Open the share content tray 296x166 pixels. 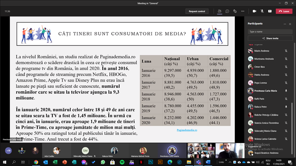270,11
